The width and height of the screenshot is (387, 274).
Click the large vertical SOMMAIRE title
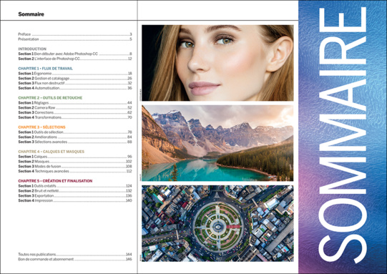pos(343,135)
